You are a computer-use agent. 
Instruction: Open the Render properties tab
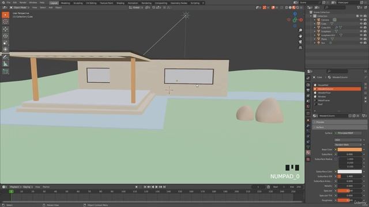tap(308, 85)
